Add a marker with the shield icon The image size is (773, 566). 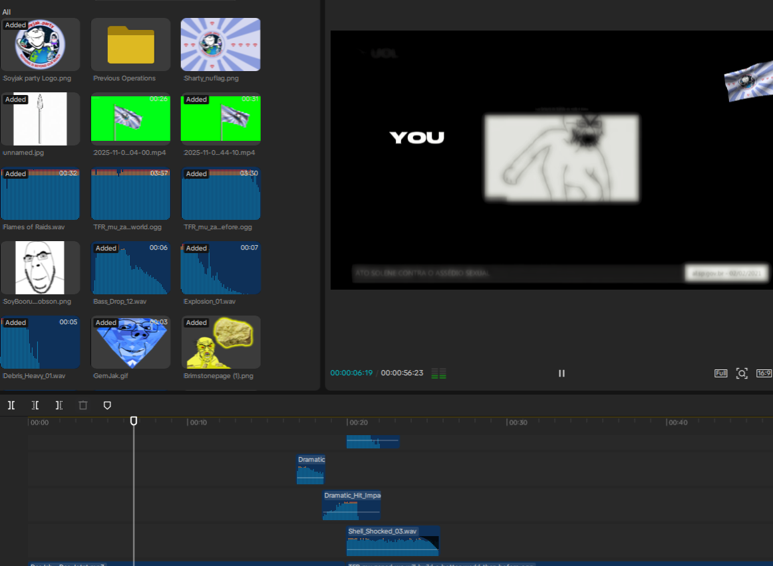(107, 405)
